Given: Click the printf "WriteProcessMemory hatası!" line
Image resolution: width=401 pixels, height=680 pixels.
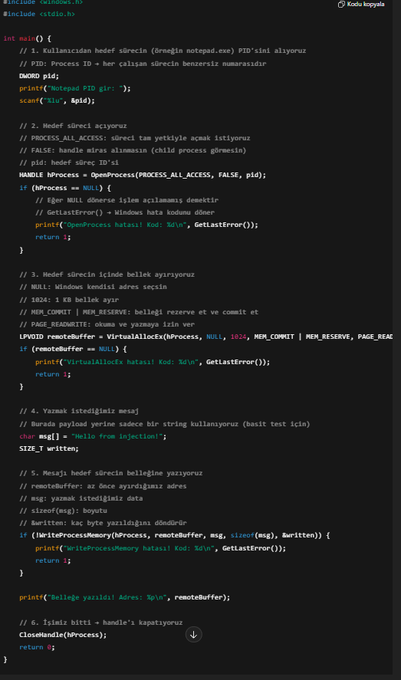Looking at the screenshot, I should point(160,548).
